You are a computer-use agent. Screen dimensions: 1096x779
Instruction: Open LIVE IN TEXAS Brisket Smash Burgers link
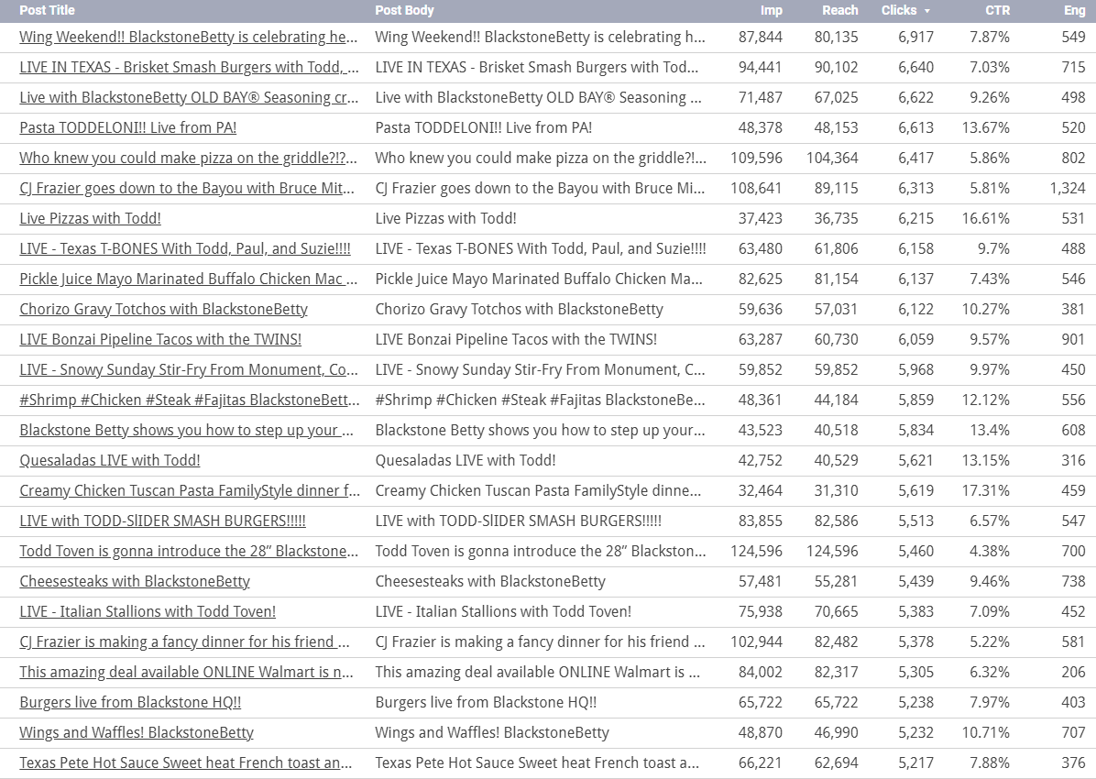click(190, 67)
